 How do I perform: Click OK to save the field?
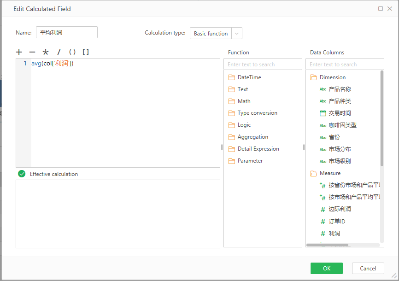pos(326,269)
